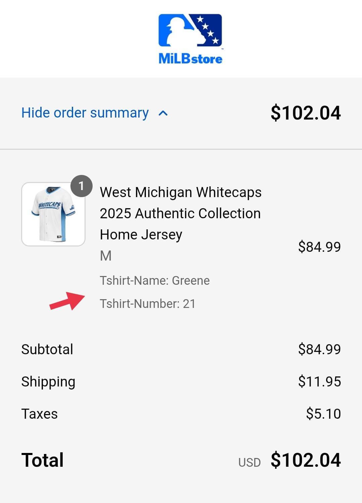Click the $5.10 taxes amount
Screen dimensions: 362x503
(x=323, y=414)
